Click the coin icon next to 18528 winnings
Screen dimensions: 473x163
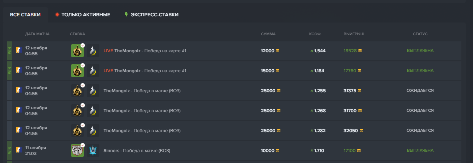360,51
